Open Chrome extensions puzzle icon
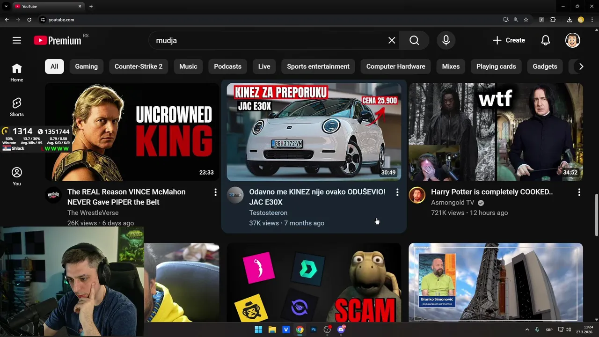 (553, 20)
